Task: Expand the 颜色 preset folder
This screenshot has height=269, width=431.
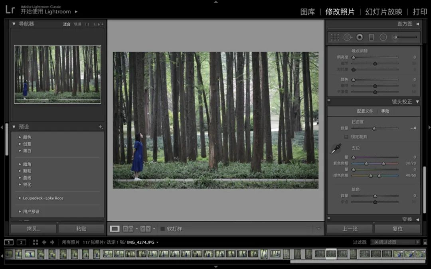Action: [x=20, y=137]
